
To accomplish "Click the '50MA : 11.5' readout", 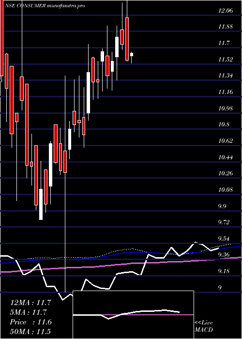I will 30,332.
